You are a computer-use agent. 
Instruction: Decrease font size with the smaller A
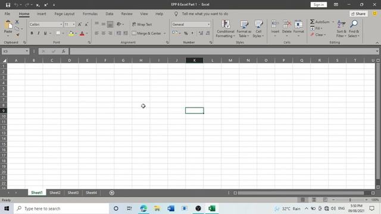point(86,24)
